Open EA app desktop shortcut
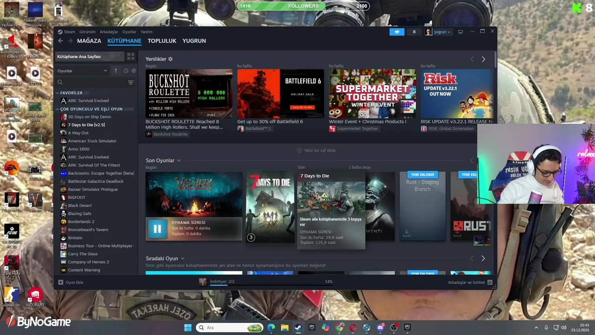The height and width of the screenshot is (335, 595). click(12, 170)
